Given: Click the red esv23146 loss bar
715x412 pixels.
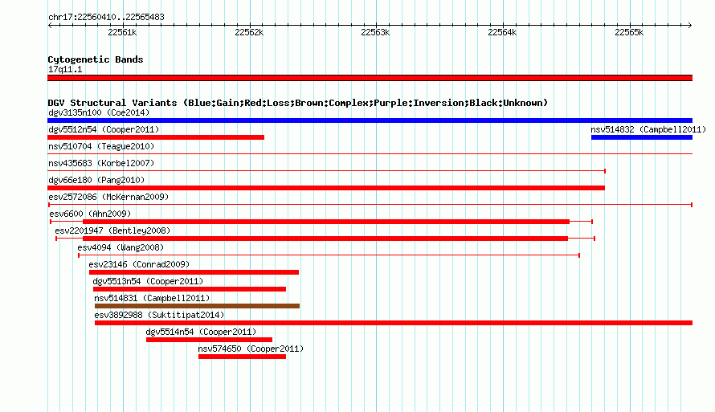Looking at the screenshot, I should (x=194, y=272).
